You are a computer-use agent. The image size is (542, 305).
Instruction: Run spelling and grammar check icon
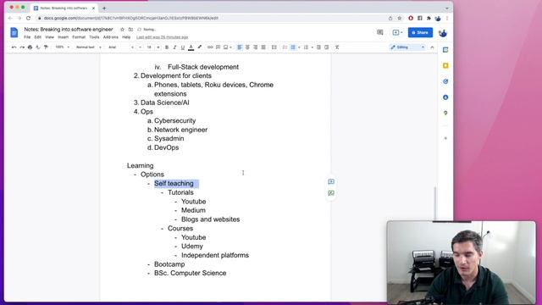click(x=37, y=47)
